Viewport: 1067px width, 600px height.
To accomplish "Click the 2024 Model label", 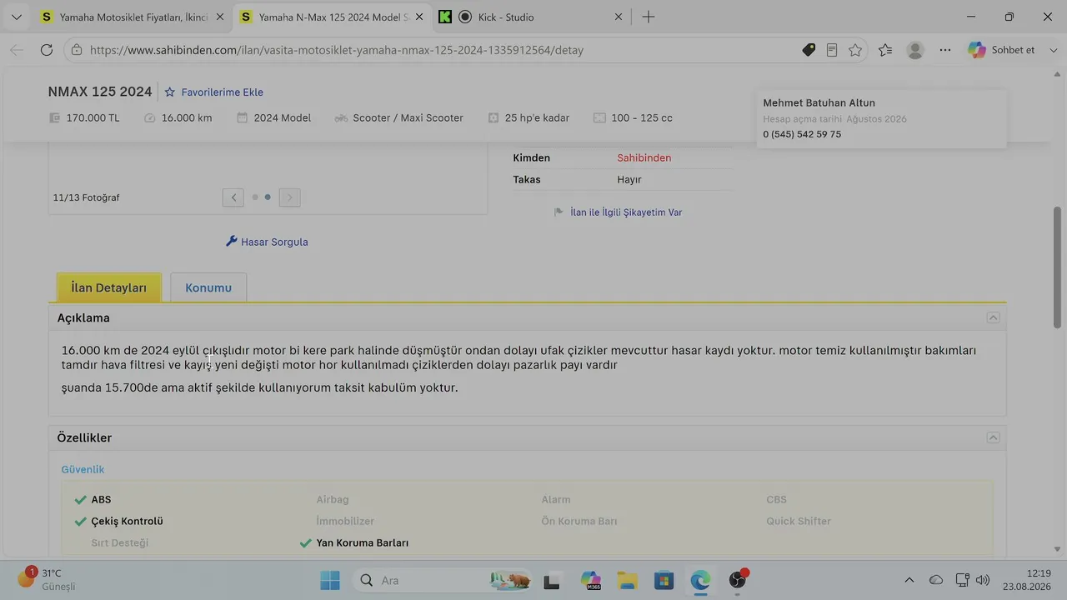I will pos(283,118).
